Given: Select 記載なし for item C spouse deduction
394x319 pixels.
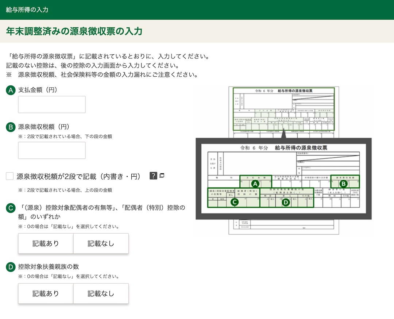Looking at the screenshot, I should coord(101,243).
